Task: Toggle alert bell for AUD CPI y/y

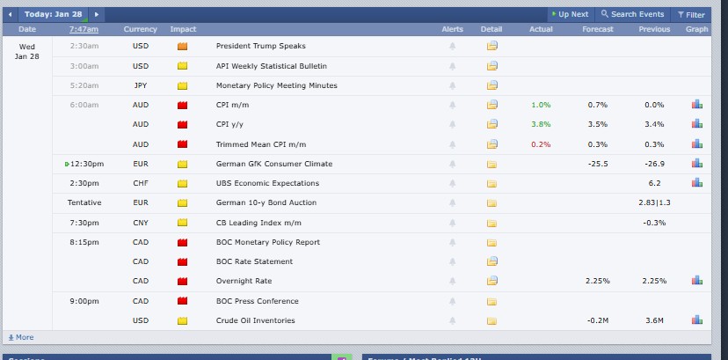Action: 452,124
